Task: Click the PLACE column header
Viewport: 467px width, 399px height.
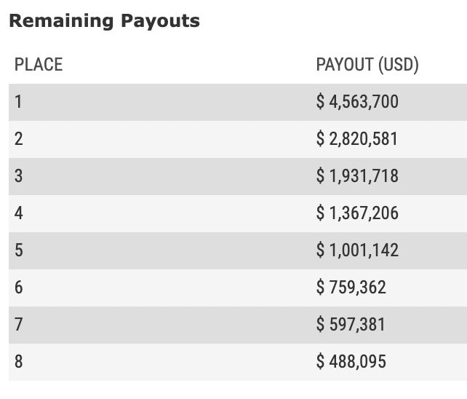Action: (x=39, y=65)
